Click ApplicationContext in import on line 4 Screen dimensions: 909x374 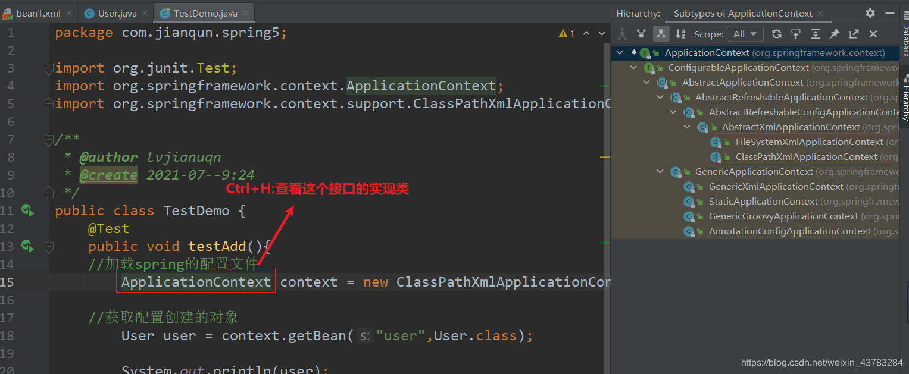[x=421, y=86]
